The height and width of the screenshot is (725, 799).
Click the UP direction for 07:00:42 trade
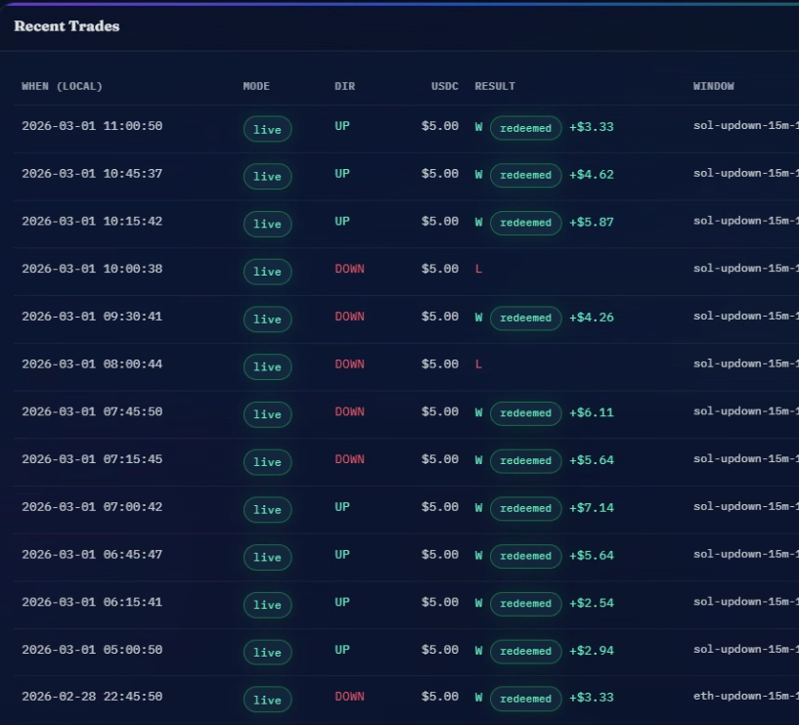click(x=342, y=507)
